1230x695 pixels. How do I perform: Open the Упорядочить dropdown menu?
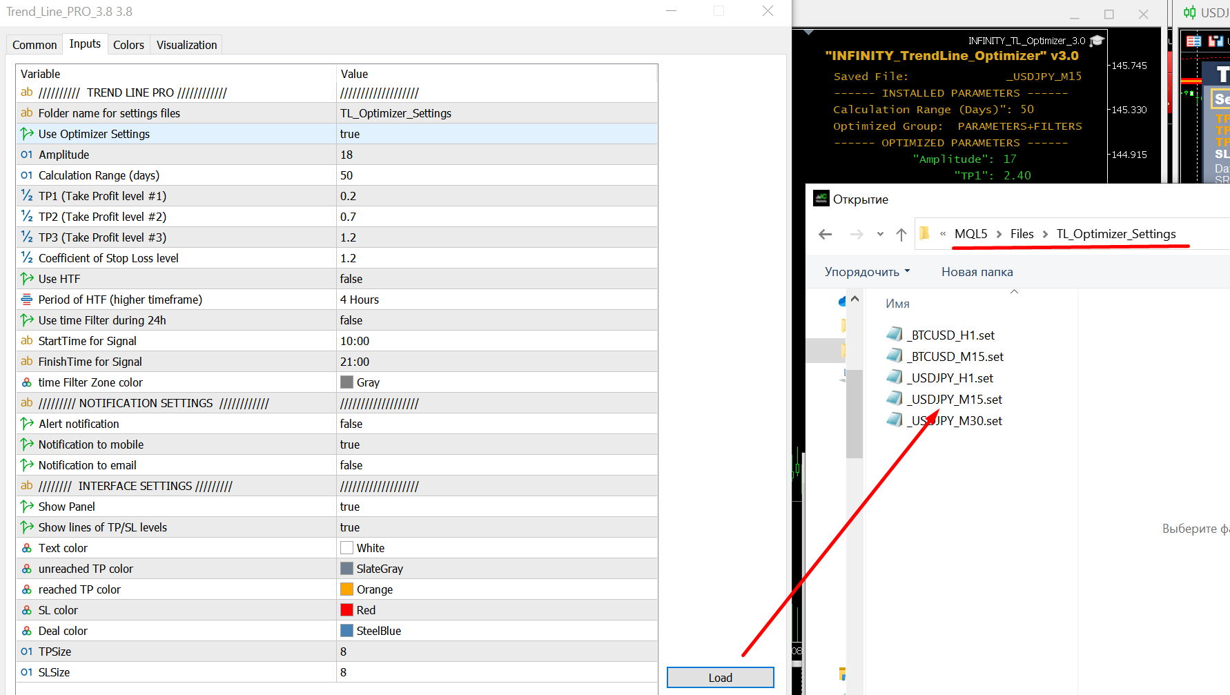867,272
